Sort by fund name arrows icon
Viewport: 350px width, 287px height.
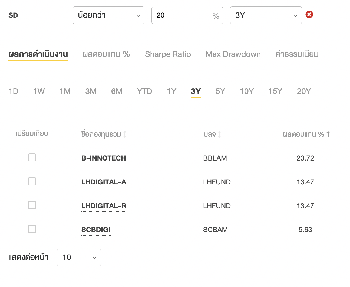(125, 134)
